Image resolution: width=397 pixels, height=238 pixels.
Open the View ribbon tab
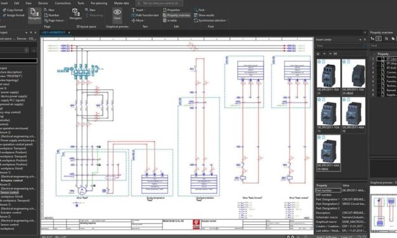click(x=28, y=3)
